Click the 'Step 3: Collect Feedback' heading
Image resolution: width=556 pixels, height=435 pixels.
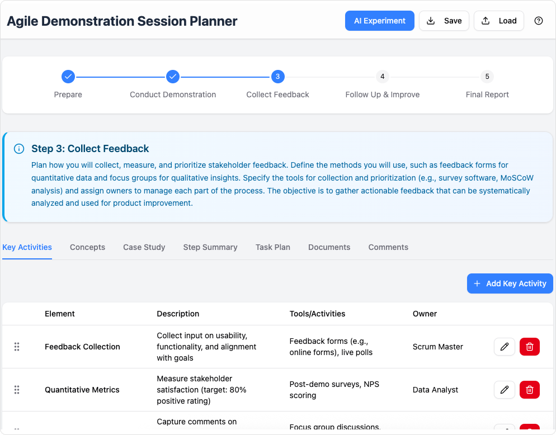[x=90, y=149]
